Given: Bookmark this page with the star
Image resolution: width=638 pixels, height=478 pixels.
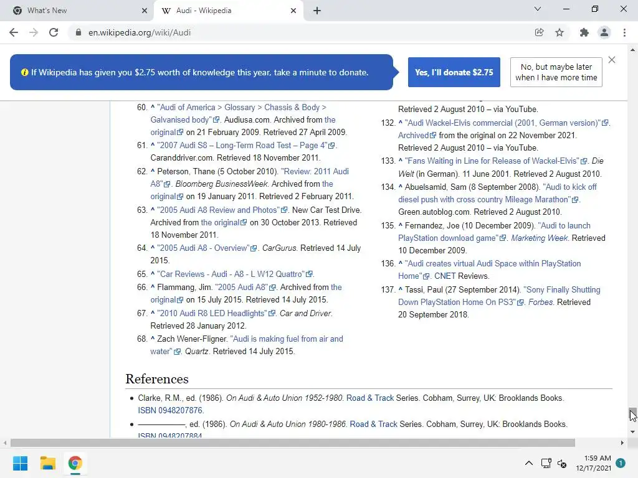Looking at the screenshot, I should click(x=559, y=32).
